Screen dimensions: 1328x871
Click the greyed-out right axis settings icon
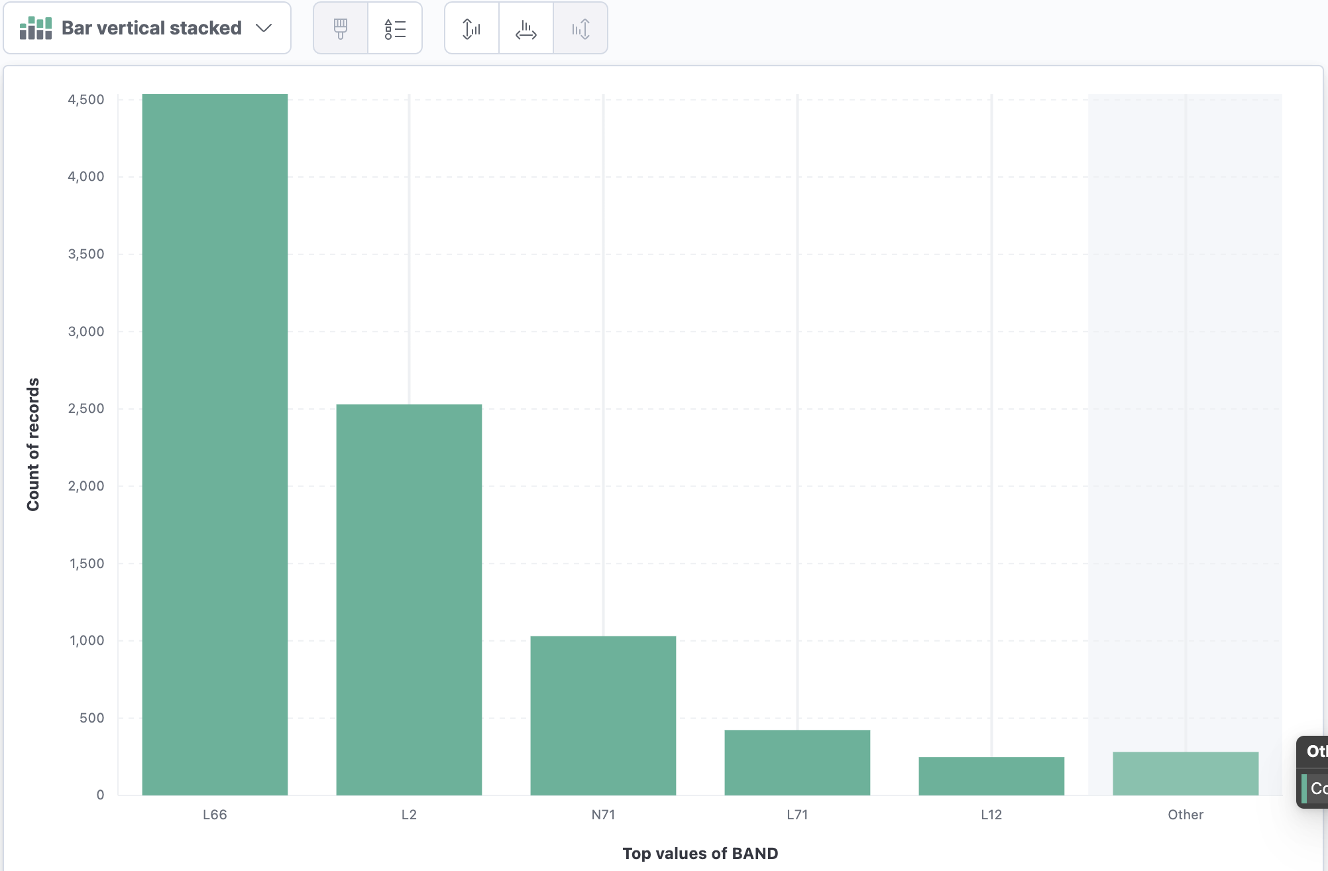(581, 28)
